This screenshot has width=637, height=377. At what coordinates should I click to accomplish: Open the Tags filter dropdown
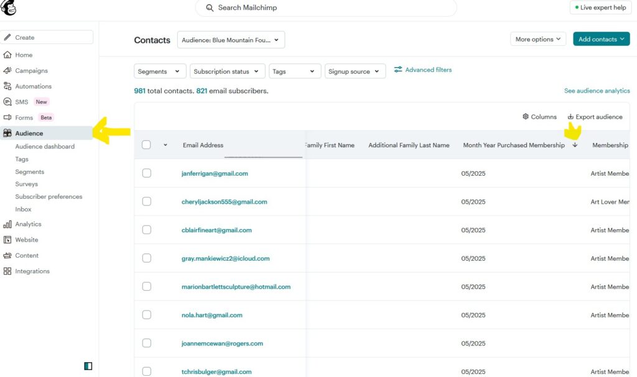[295, 71]
